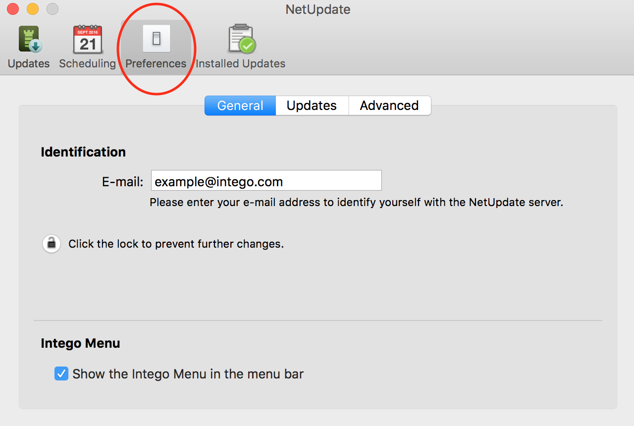Switch to the General tab
Image resolution: width=634 pixels, height=426 pixels.
tap(240, 106)
